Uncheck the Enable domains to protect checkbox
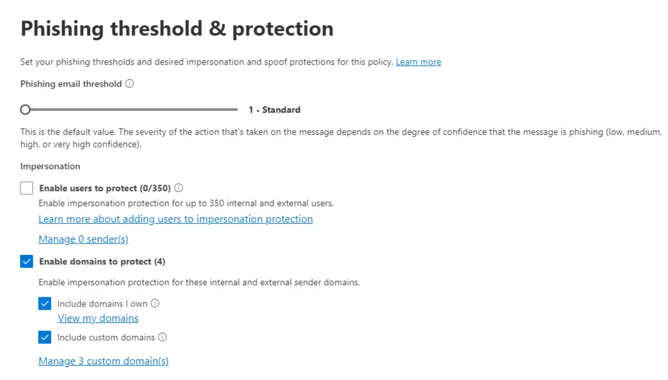Image resolution: width=668 pixels, height=380 pixels. pyautogui.click(x=27, y=261)
